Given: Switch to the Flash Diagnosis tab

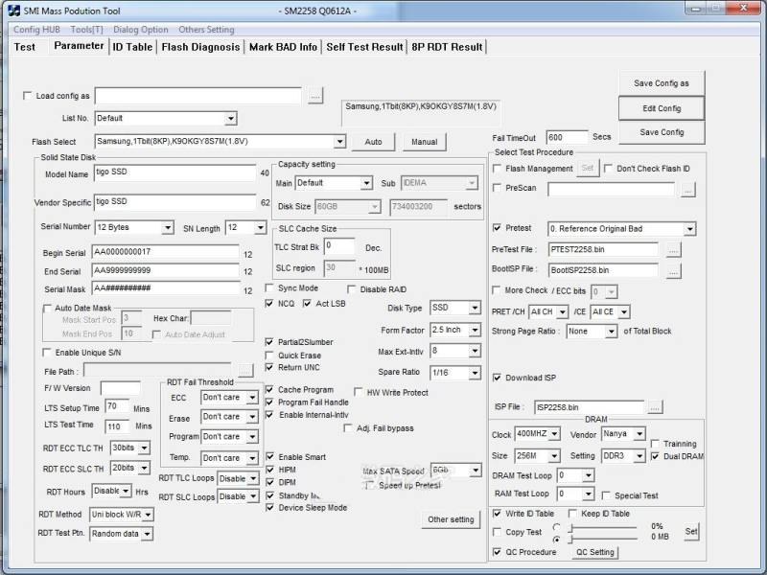Looking at the screenshot, I should [x=200, y=47].
